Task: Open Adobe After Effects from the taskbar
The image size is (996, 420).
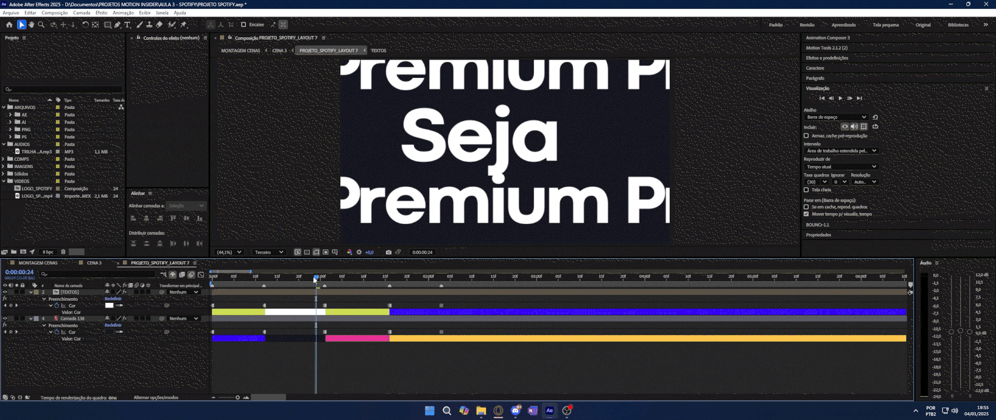Action: point(550,411)
